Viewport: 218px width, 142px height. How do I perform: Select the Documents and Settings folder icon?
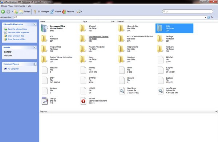[x=83, y=39]
